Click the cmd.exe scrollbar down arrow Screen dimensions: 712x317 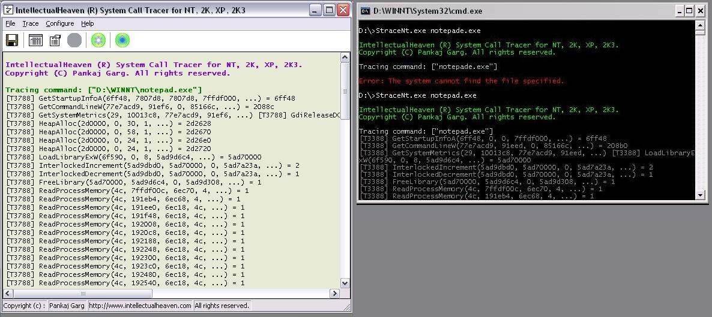pos(700,195)
